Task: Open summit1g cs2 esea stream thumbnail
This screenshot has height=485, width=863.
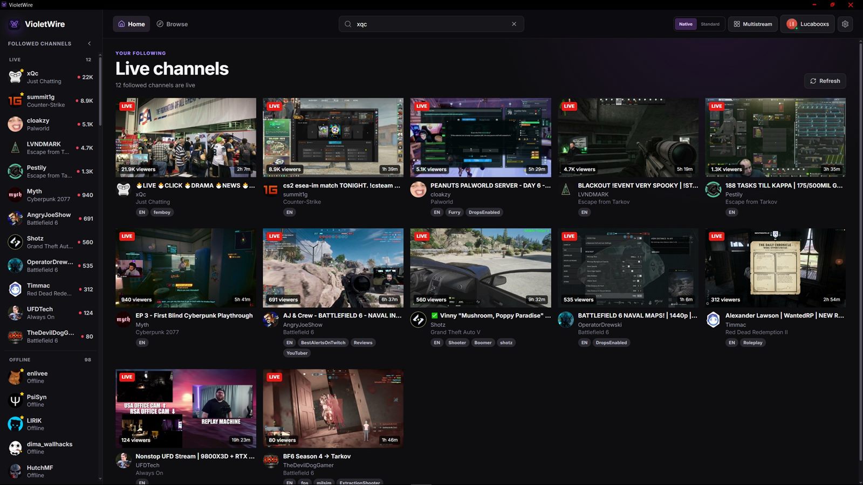Action: coord(333,137)
